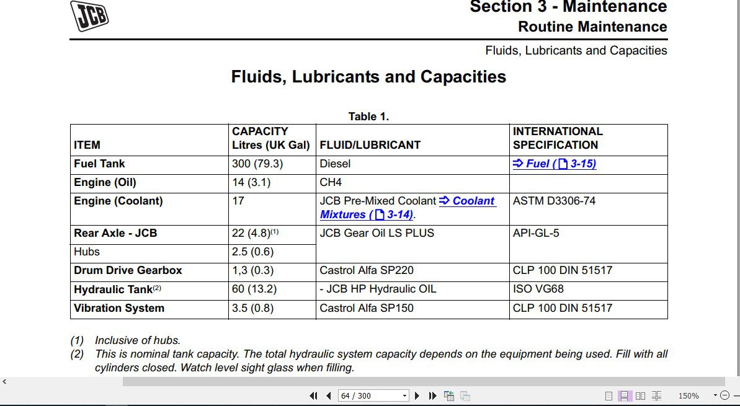Image resolution: width=740 pixels, height=406 pixels.
Task: Click 'CLP 100 DIN 51517' in Drum Drive row
Action: point(563,271)
